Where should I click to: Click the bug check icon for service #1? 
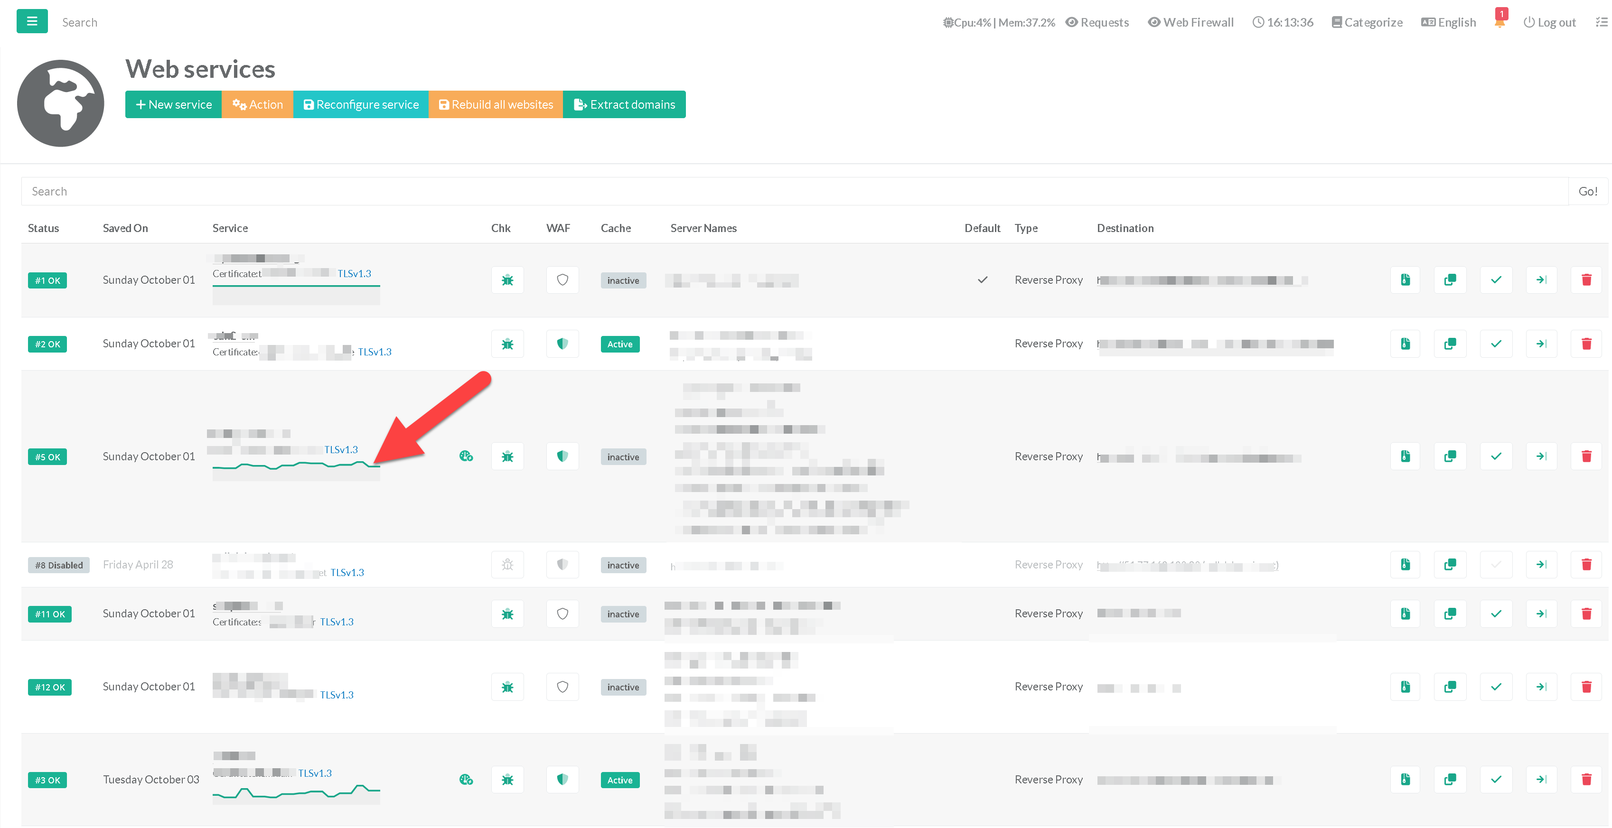(x=507, y=280)
